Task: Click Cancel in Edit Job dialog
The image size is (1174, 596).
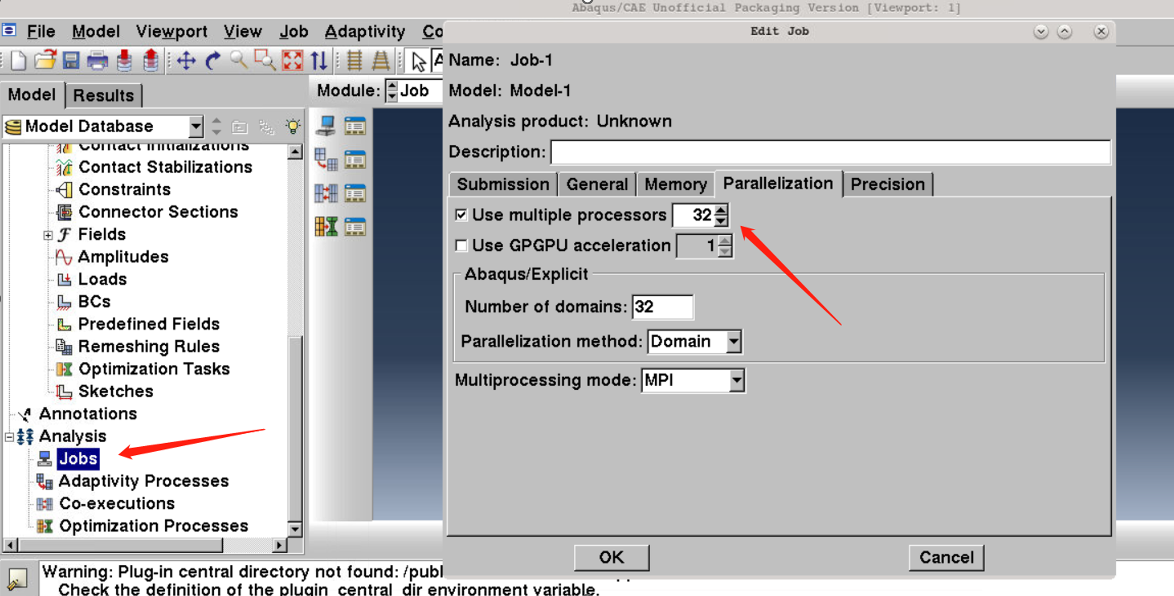Action: pos(946,557)
